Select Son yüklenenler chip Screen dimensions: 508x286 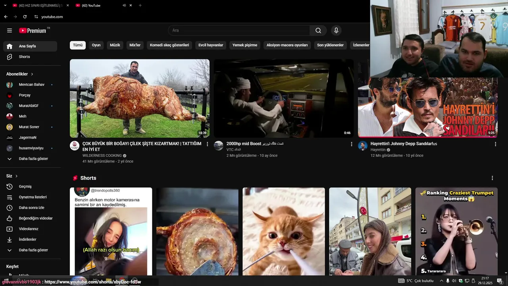[x=330, y=45]
